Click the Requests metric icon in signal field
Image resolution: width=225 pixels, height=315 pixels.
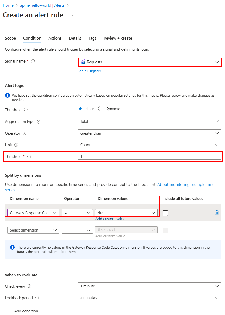tap(83, 62)
